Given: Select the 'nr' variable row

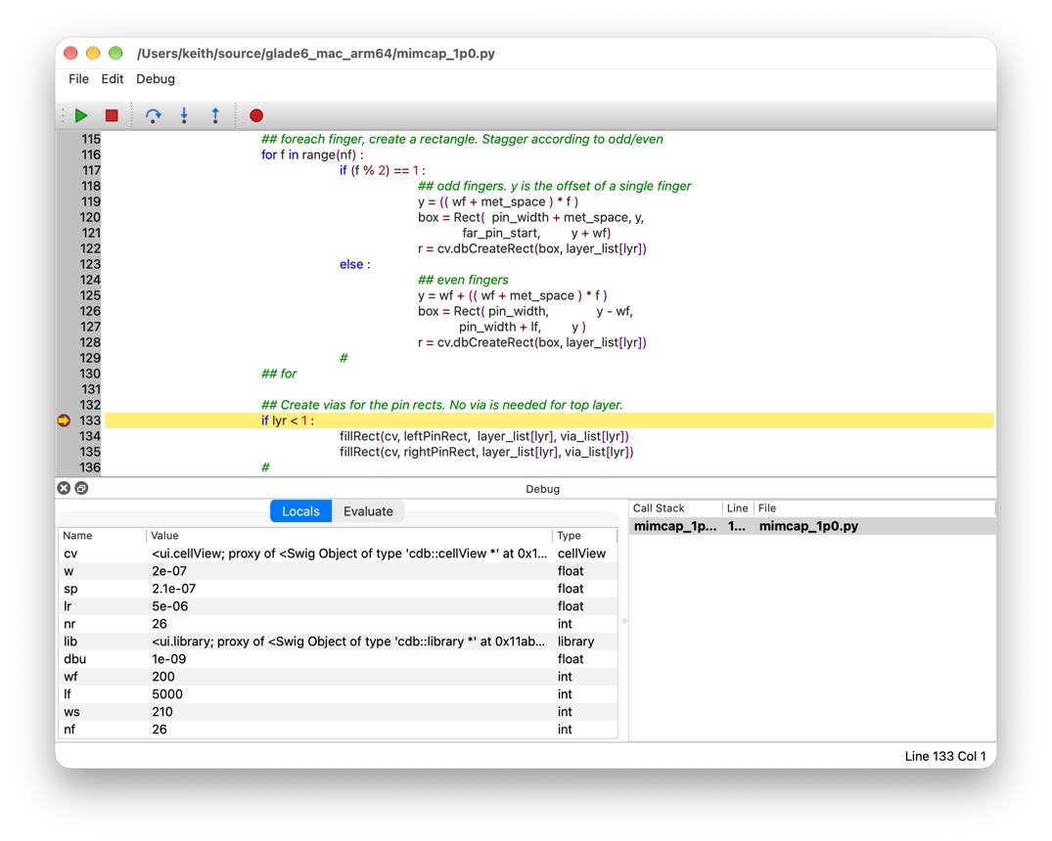Looking at the screenshot, I should click(339, 624).
